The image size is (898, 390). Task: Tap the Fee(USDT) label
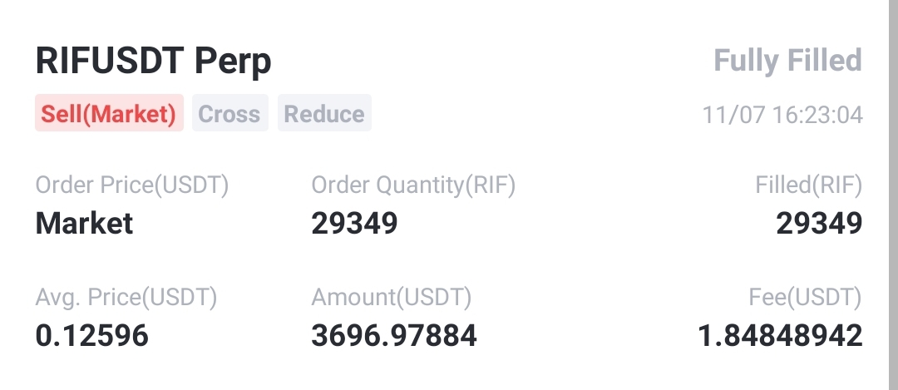805,297
